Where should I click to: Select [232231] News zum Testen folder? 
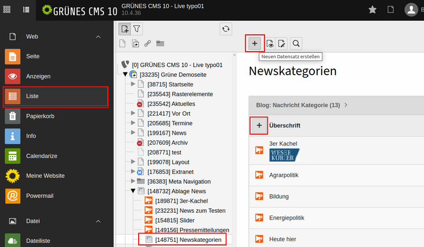pyautogui.click(x=190, y=211)
